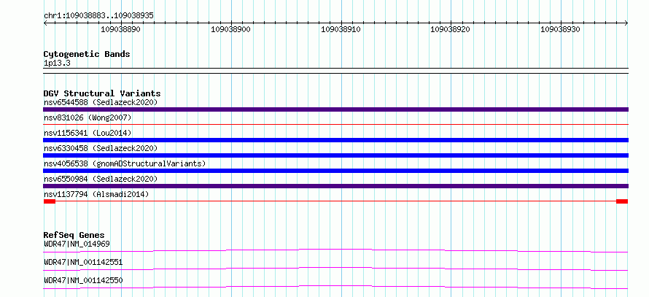
Task: Open the RefSeq Genes track title
Action: 74,235
